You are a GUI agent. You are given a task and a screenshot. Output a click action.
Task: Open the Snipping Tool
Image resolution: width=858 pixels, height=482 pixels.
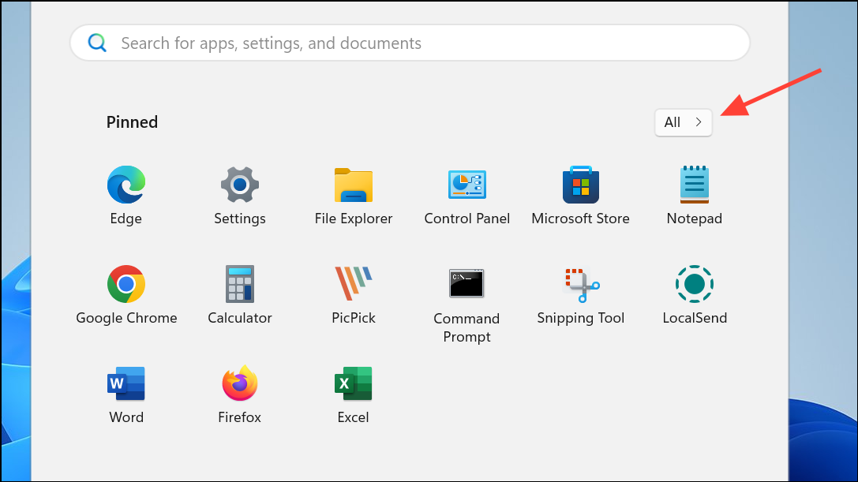click(x=580, y=284)
